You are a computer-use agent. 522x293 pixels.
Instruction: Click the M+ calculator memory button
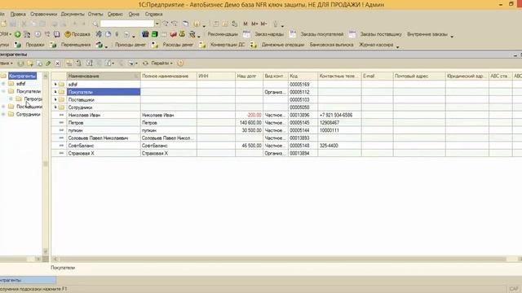pos(254,24)
